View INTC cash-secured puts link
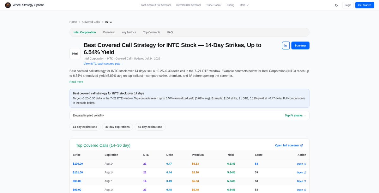 (x=104, y=64)
